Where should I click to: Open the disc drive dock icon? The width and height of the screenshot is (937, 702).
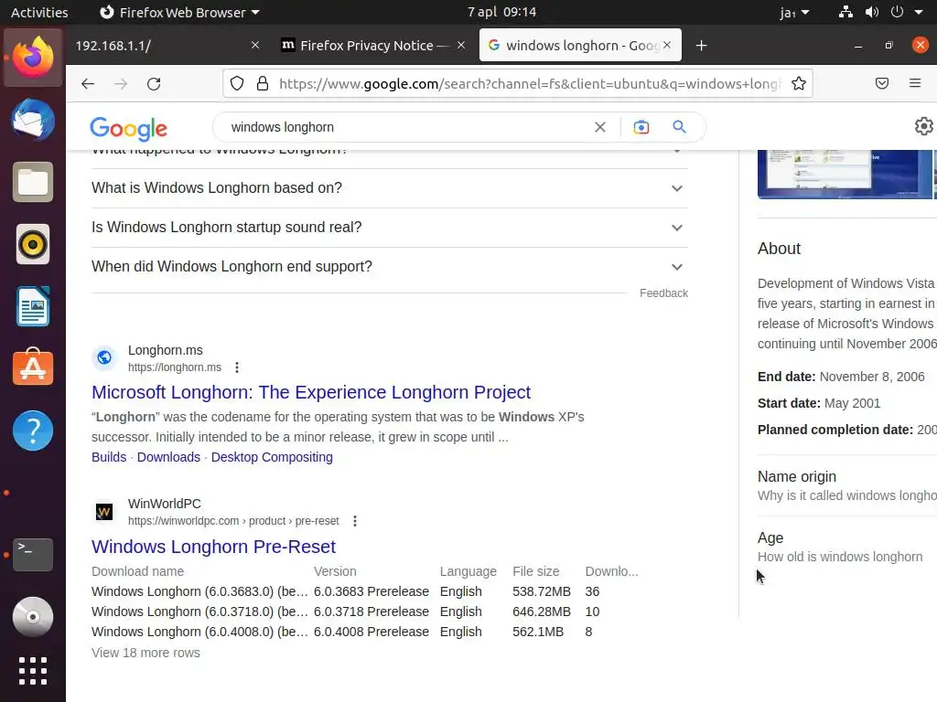click(x=33, y=617)
